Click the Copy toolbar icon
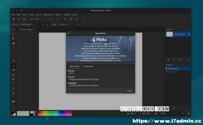This screenshot has width=203, height=125. 71,19
